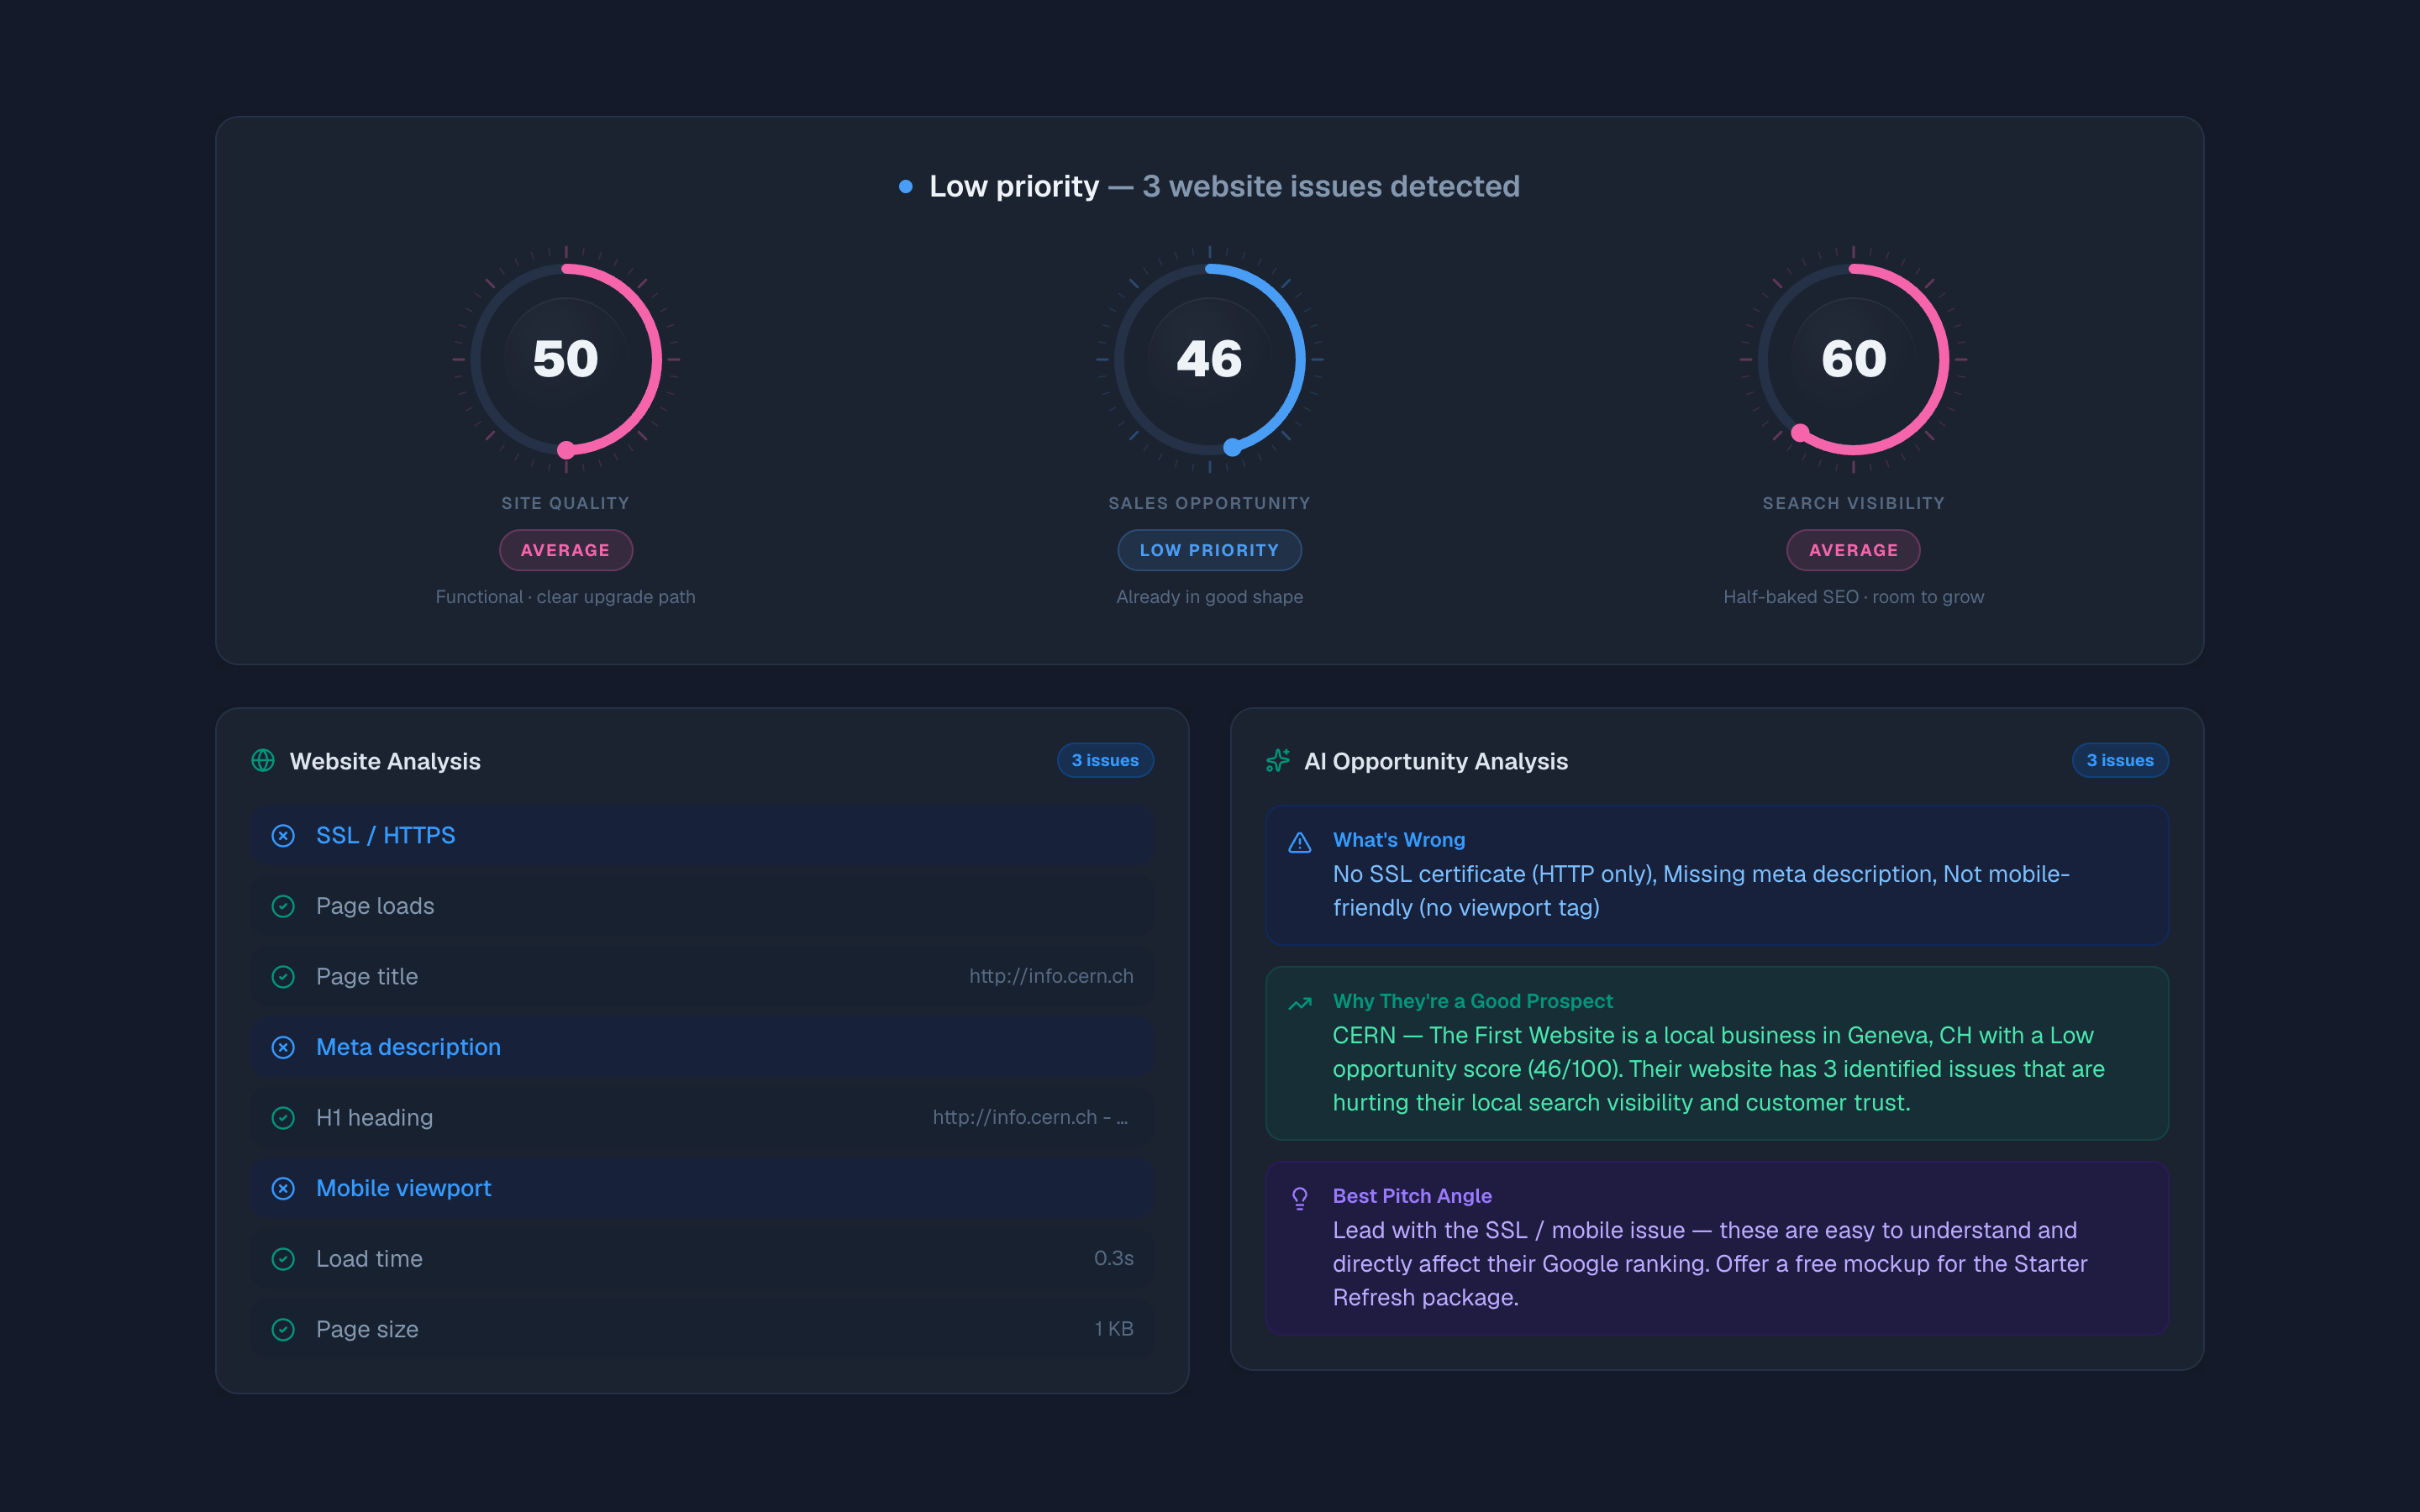Click the lightbulb icon in Best Pitch Angle card
2420x1512 pixels.
pos(1300,1198)
